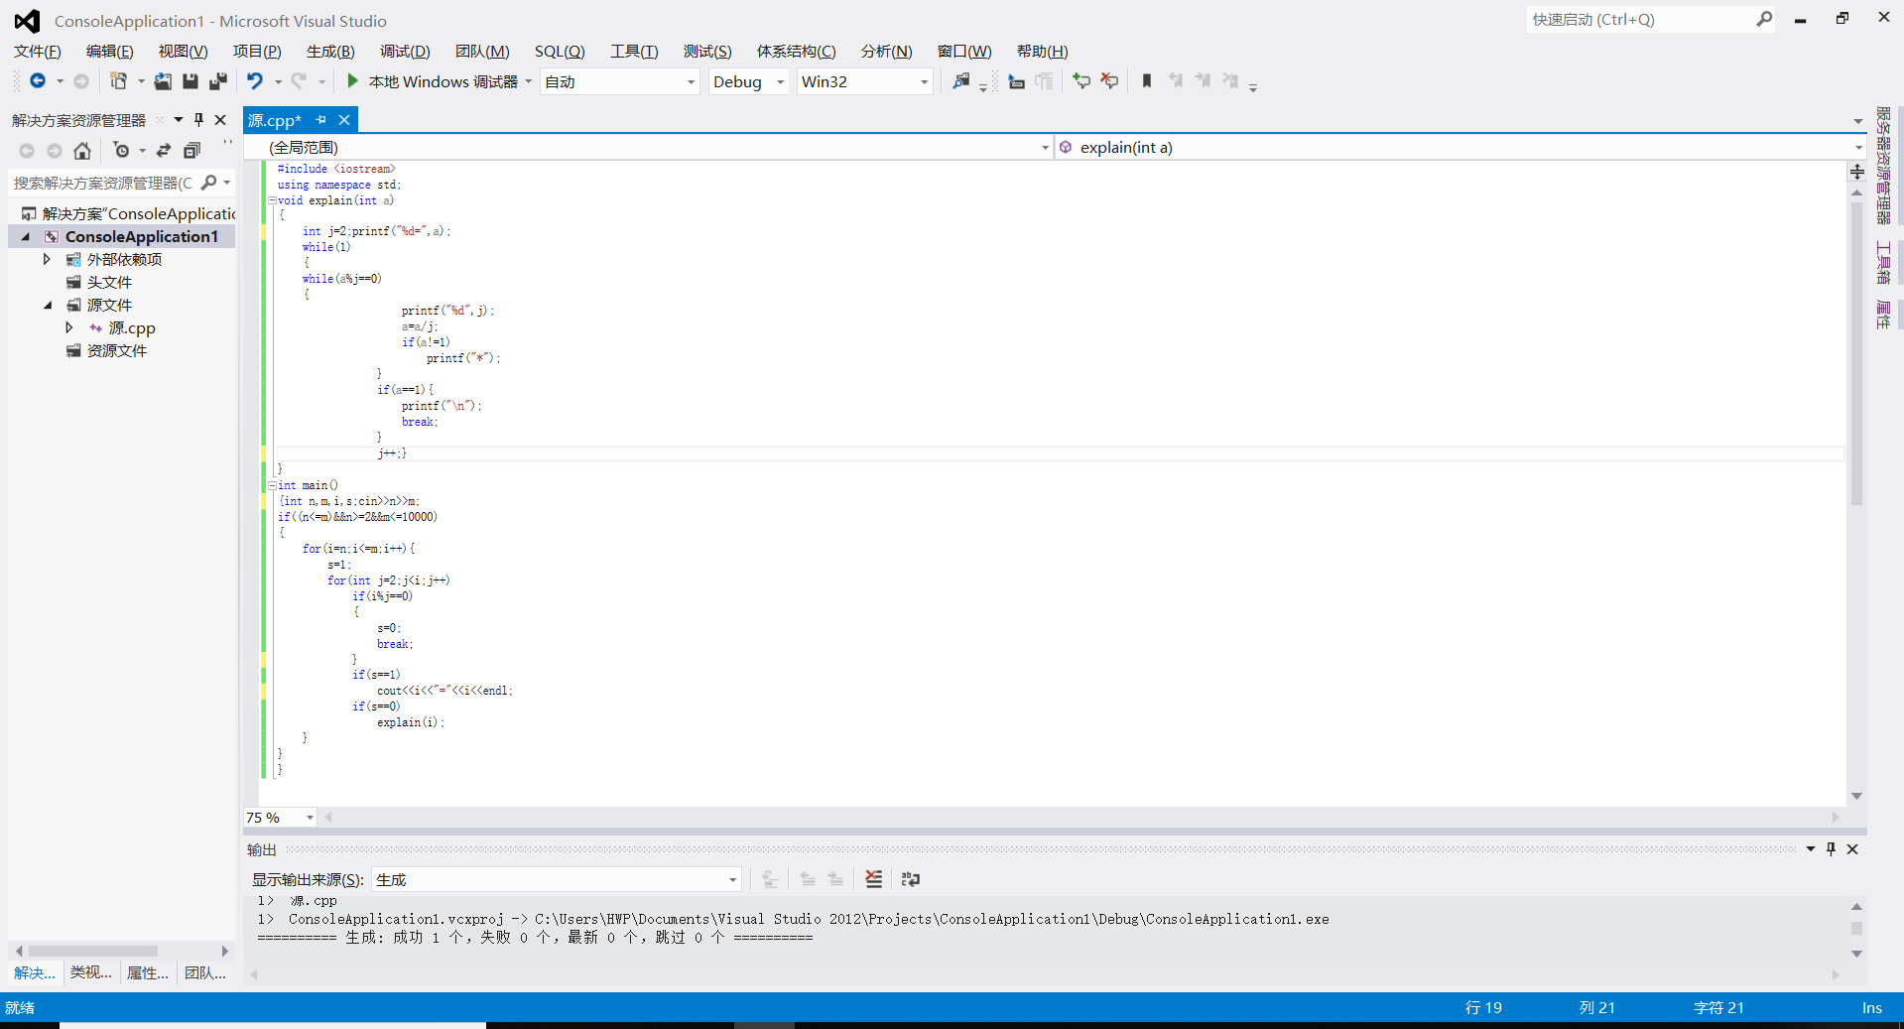This screenshot has width=1904, height=1029.
Task: Click Solution Explorer sync with active document icon
Action: click(x=164, y=151)
